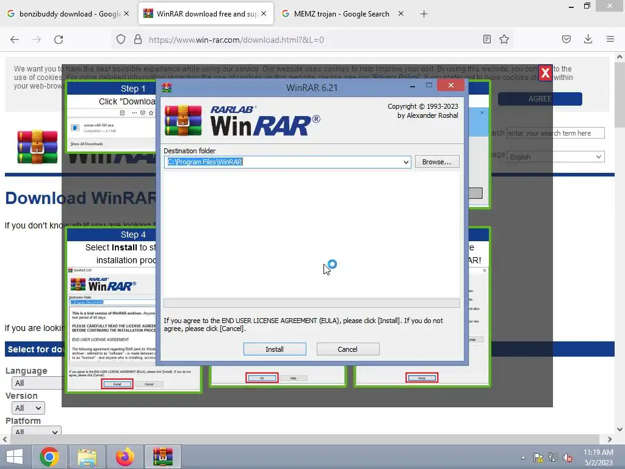Screen dimensions: 625x469
Task: Click the URL address bar
Action: pyautogui.click(x=311, y=40)
